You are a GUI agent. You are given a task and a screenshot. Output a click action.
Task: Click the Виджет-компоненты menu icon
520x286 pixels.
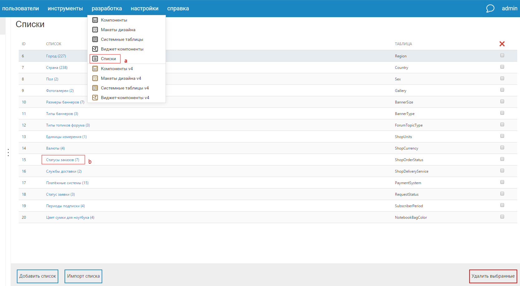[x=95, y=49]
